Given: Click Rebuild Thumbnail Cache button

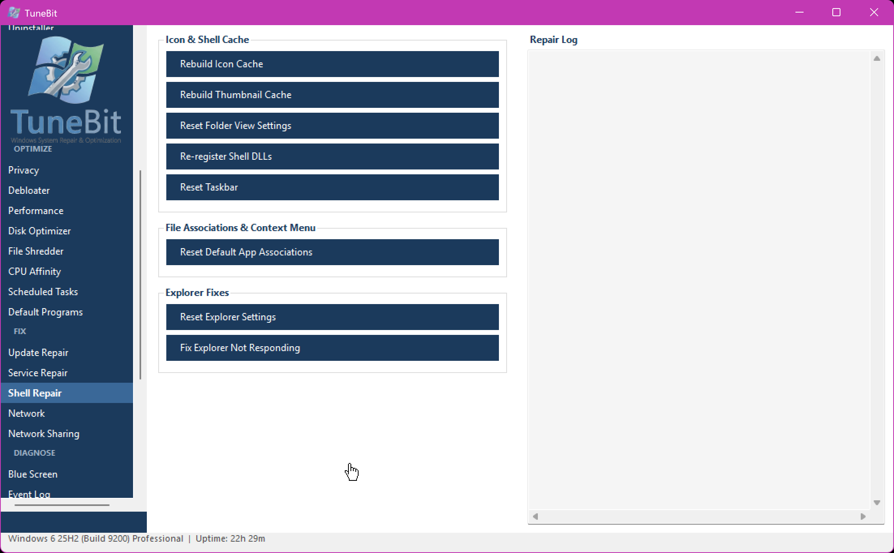Looking at the screenshot, I should 332,95.
